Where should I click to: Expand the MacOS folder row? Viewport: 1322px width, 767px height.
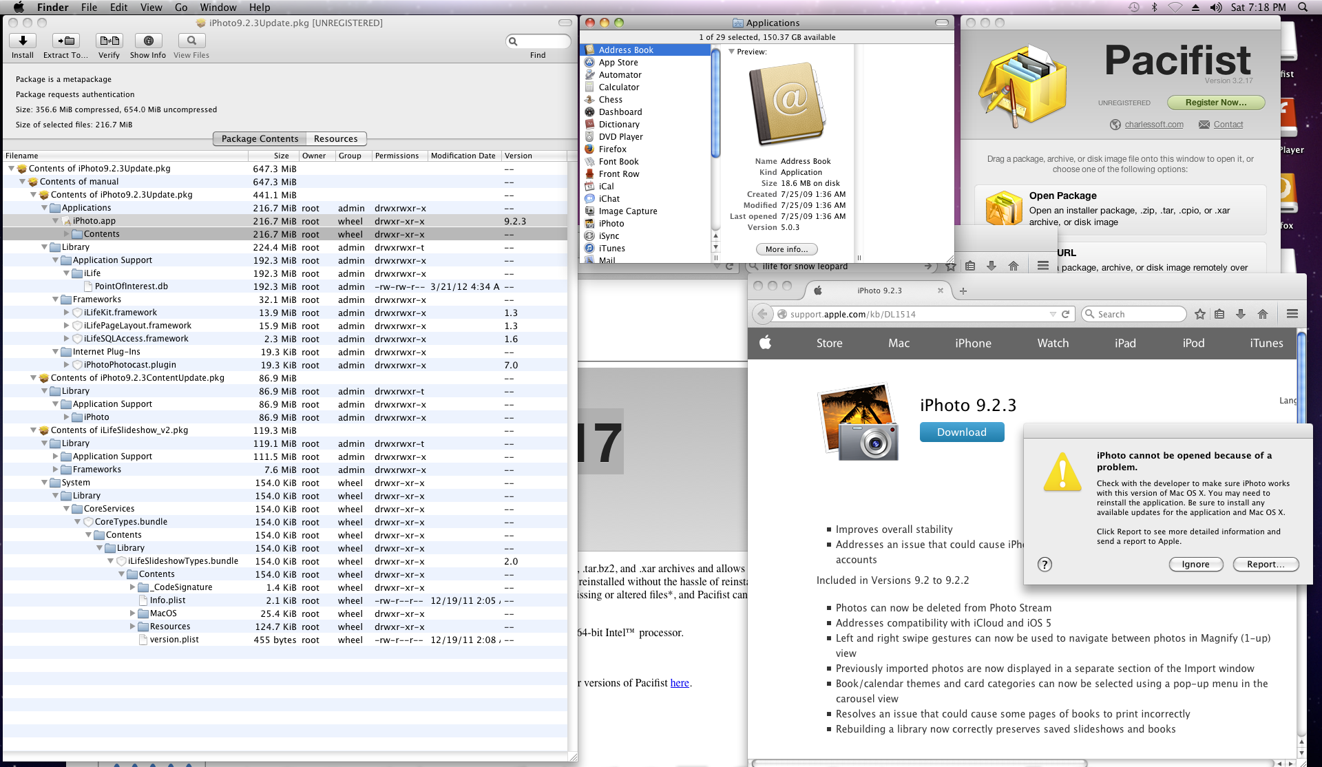(133, 613)
